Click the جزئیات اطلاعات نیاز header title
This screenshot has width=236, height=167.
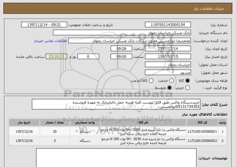[x=209, y=9]
